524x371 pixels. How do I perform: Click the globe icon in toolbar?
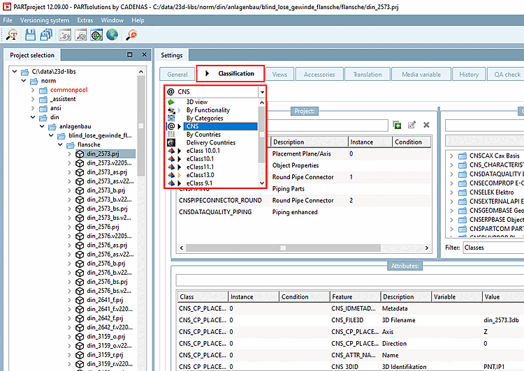(x=112, y=34)
